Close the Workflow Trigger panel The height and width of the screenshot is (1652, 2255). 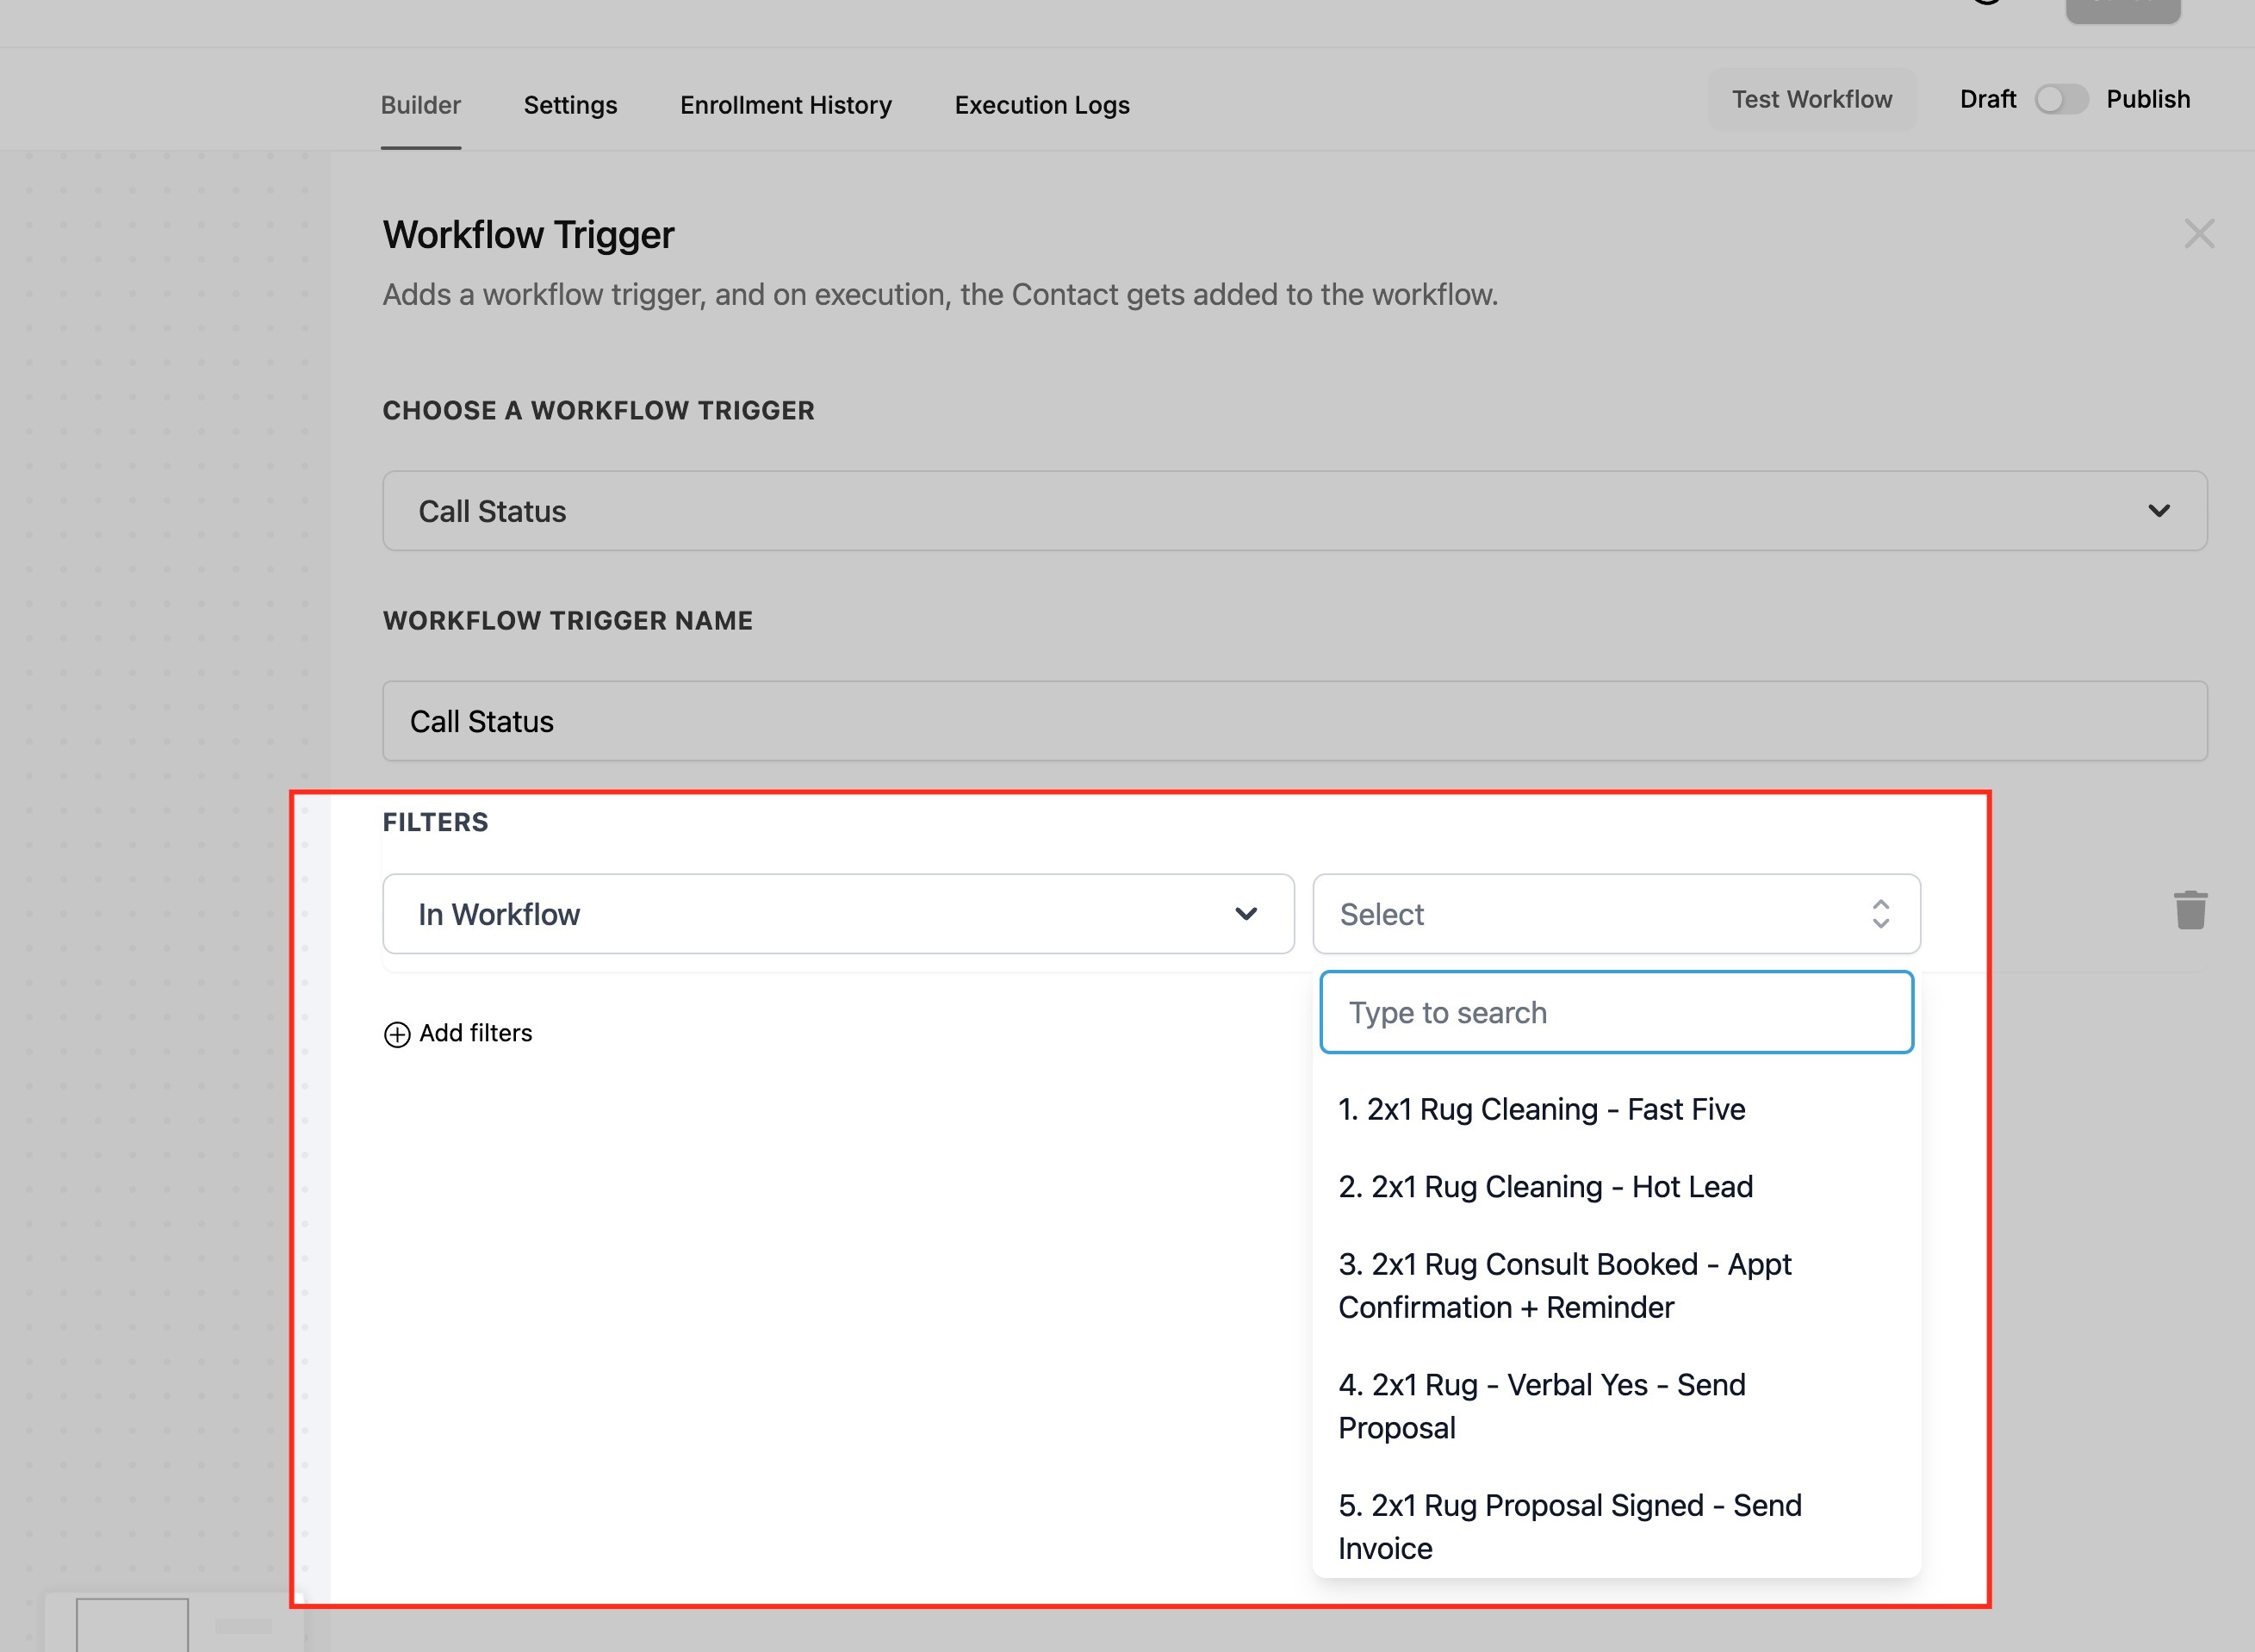click(x=2199, y=234)
